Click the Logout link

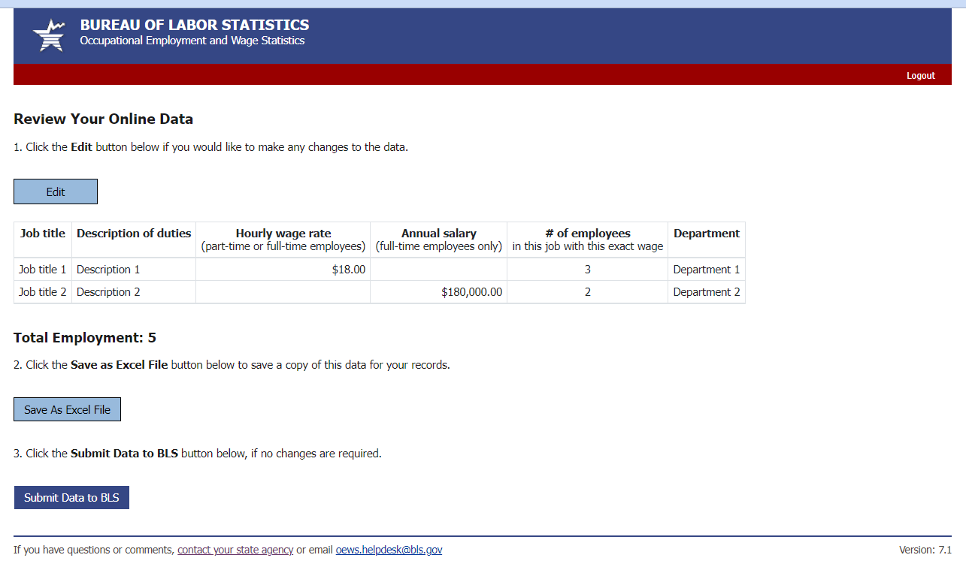[x=920, y=76]
